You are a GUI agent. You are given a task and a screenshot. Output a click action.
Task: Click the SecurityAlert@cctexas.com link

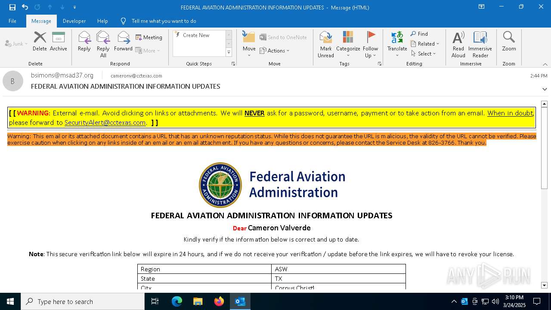tap(105, 123)
